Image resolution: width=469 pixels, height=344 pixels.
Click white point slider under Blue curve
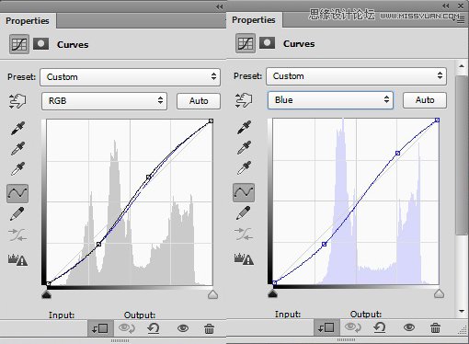point(439,293)
